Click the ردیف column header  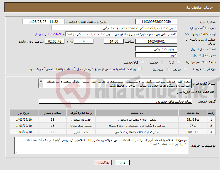pyautogui.click(x=211, y=113)
